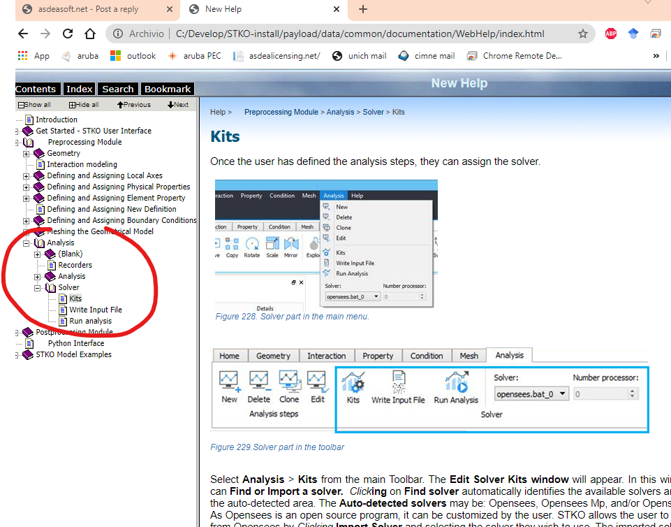Open the Introduction page in the help tree
671x527 pixels.
[x=57, y=120]
